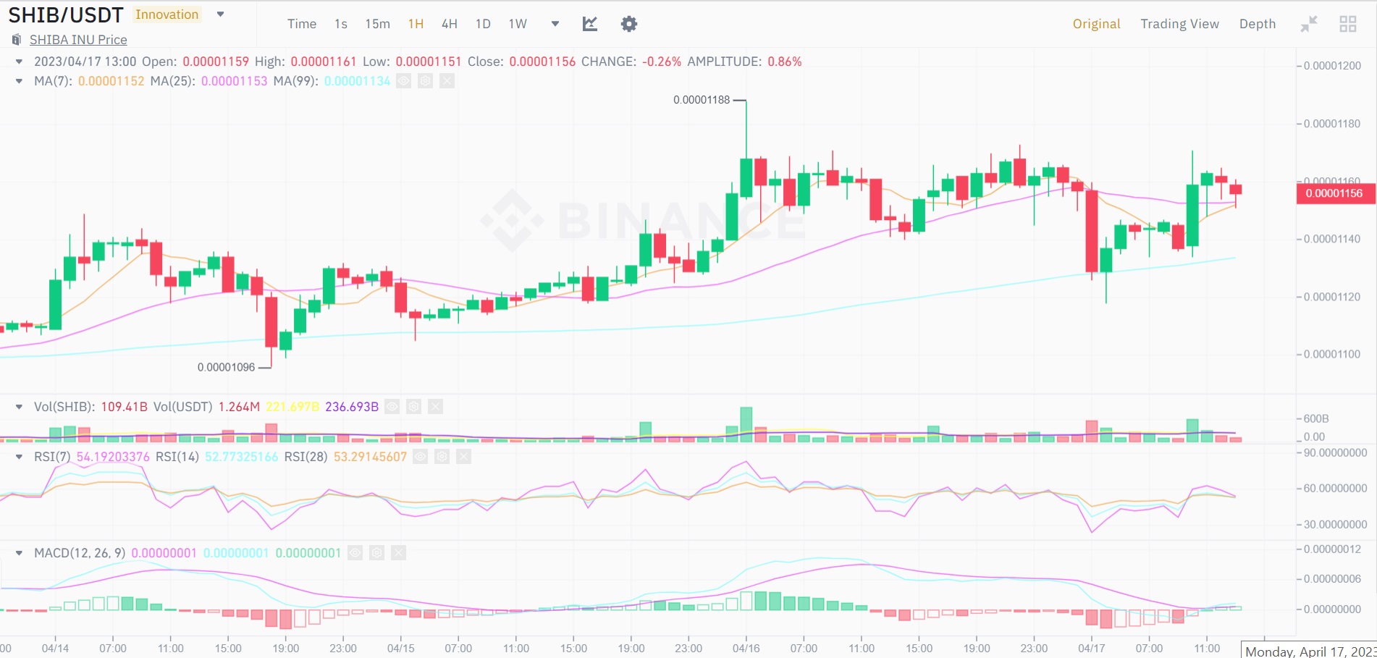Expand the trading pair selector arrow after Innovation
Viewport: 1377px width, 658px height.
click(221, 14)
